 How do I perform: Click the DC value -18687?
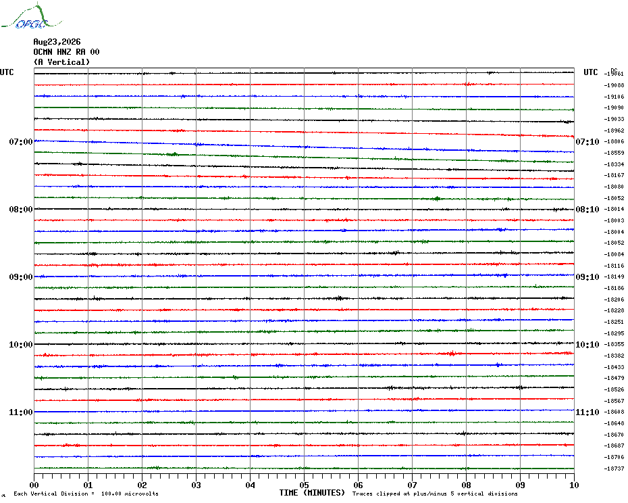[x=614, y=446]
